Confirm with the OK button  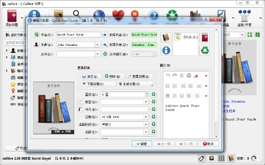[142, 144]
